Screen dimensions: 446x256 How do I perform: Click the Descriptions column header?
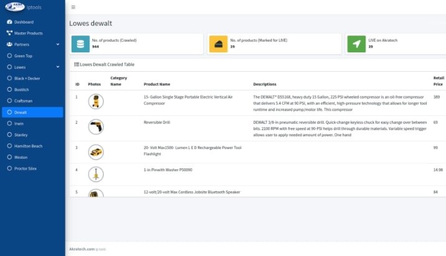point(265,84)
